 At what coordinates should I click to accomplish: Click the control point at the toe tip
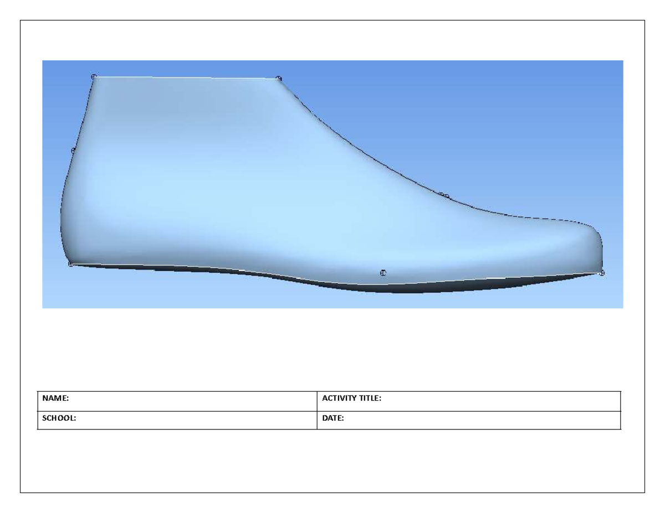click(602, 273)
